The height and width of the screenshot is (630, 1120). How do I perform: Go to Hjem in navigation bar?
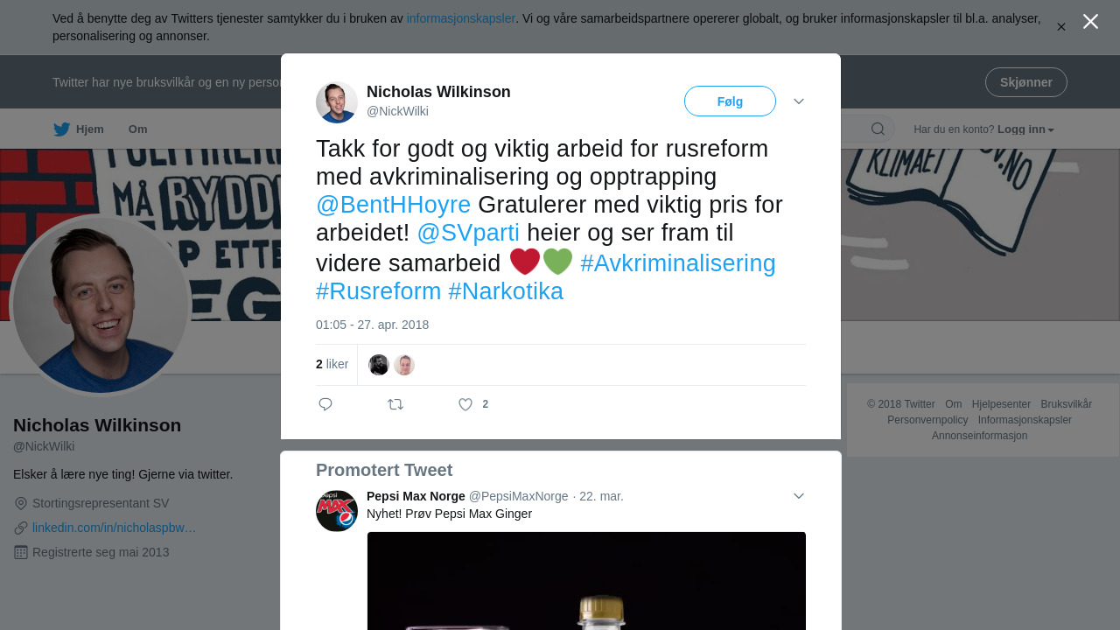[90, 129]
